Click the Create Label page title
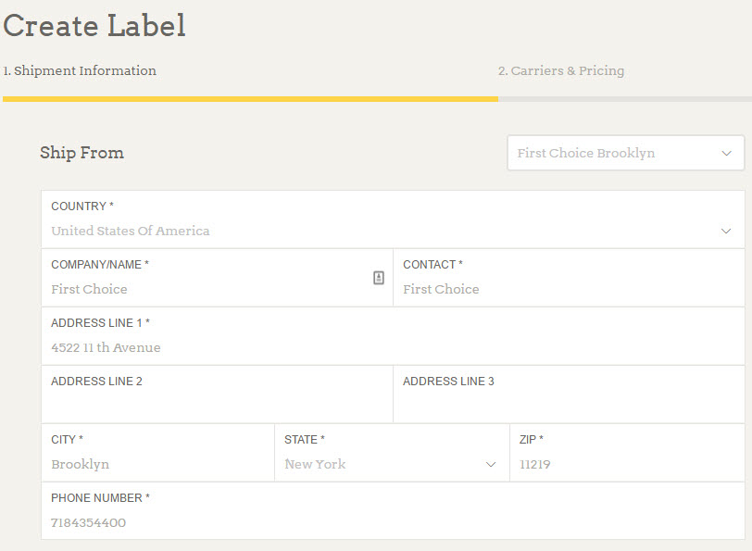 (94, 26)
